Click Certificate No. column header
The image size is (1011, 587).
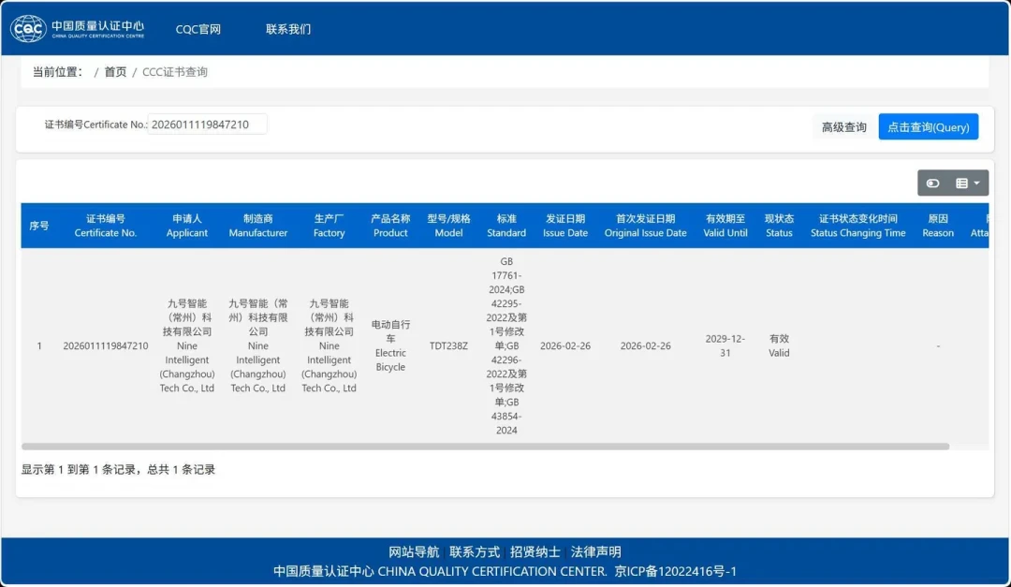pyautogui.click(x=105, y=226)
